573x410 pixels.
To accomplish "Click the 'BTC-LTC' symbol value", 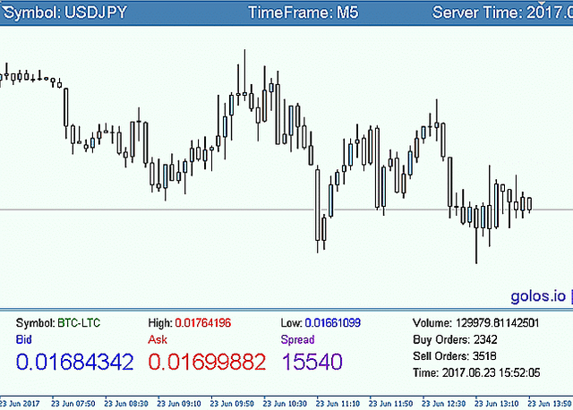I will click(x=79, y=323).
